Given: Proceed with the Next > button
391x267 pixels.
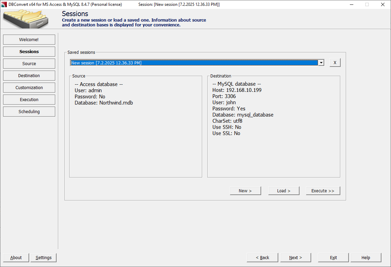Looking at the screenshot, I should (x=295, y=257).
